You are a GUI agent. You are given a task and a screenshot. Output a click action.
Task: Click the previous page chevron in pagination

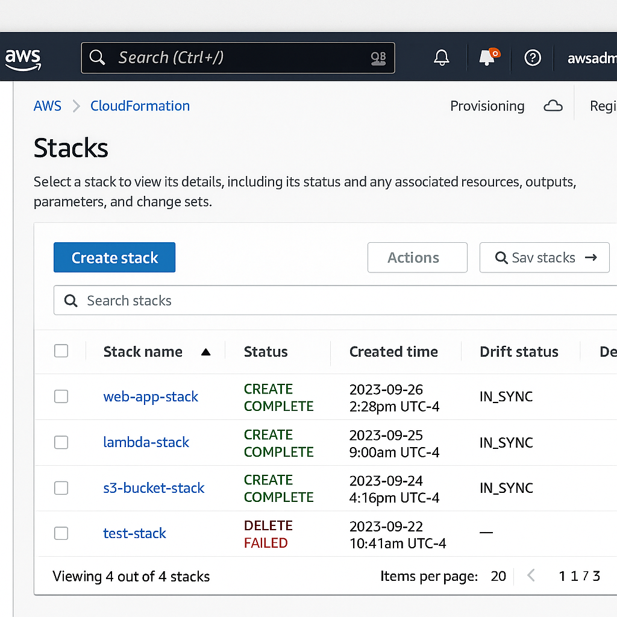pos(531,576)
